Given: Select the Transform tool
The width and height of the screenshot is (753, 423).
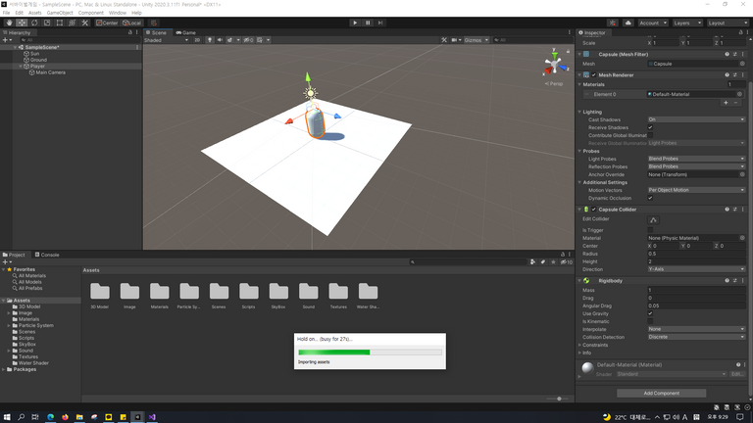Looking at the screenshot, I should (x=72, y=23).
